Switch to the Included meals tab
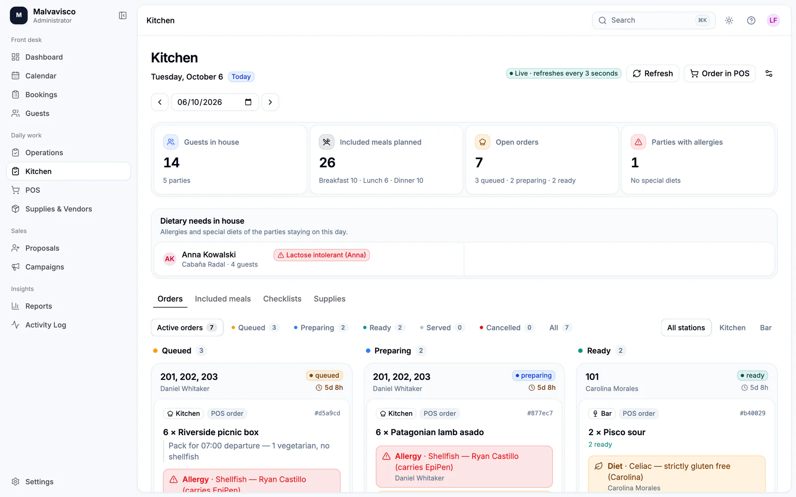Viewport: 796px width, 497px height. [223, 299]
